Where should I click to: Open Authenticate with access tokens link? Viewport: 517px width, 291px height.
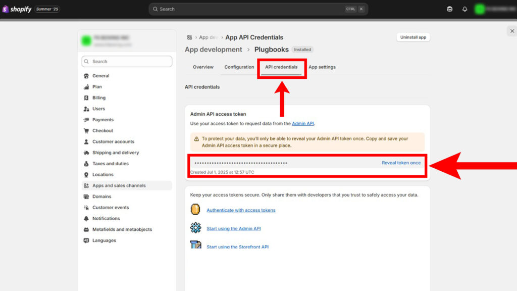pos(241,210)
